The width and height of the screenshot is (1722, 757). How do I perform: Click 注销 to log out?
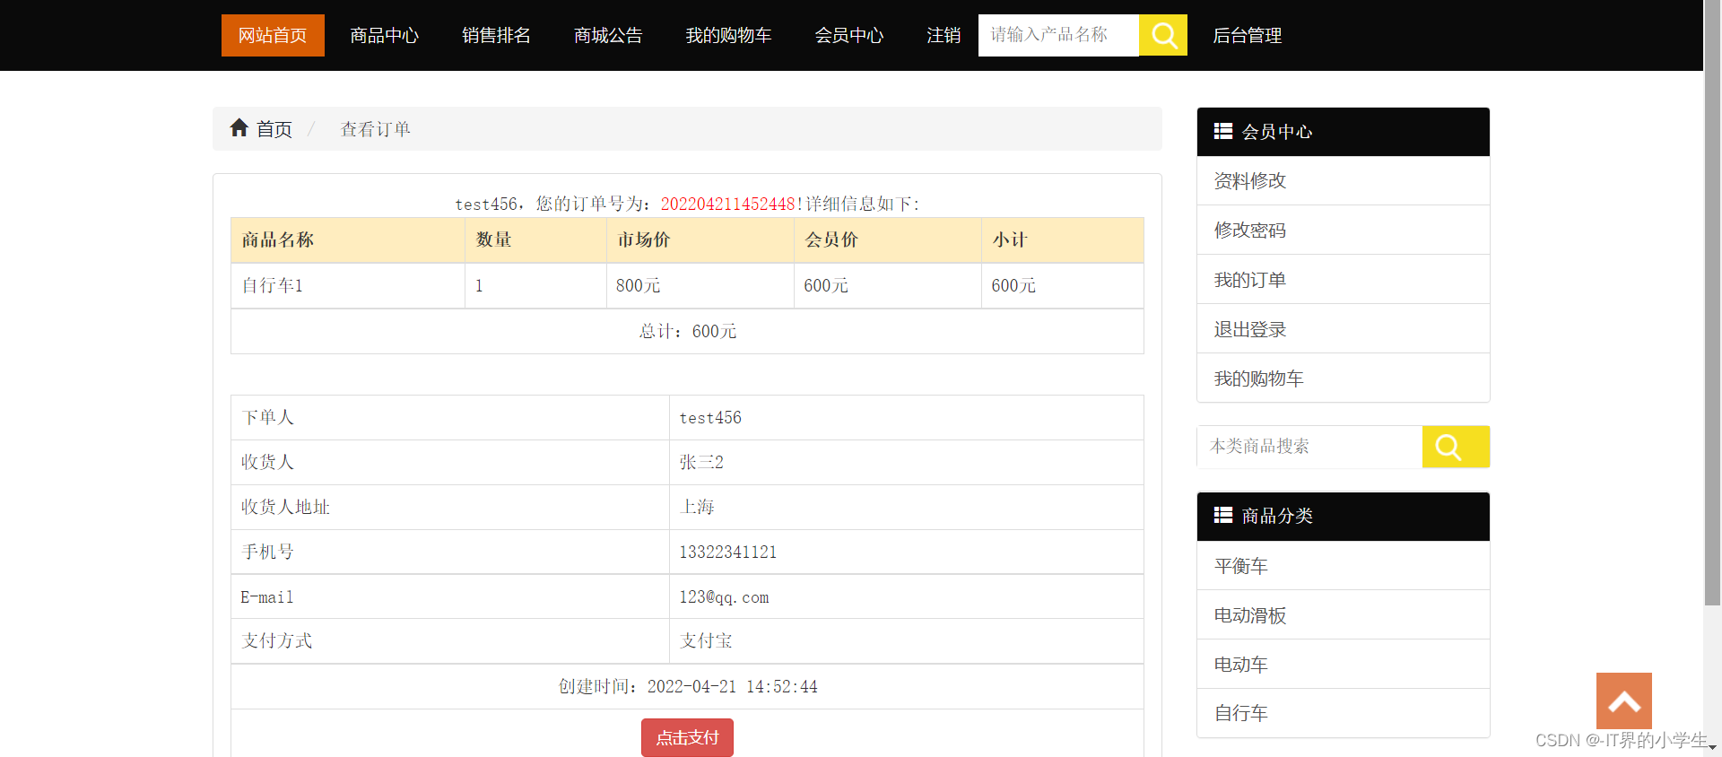pyautogui.click(x=943, y=35)
